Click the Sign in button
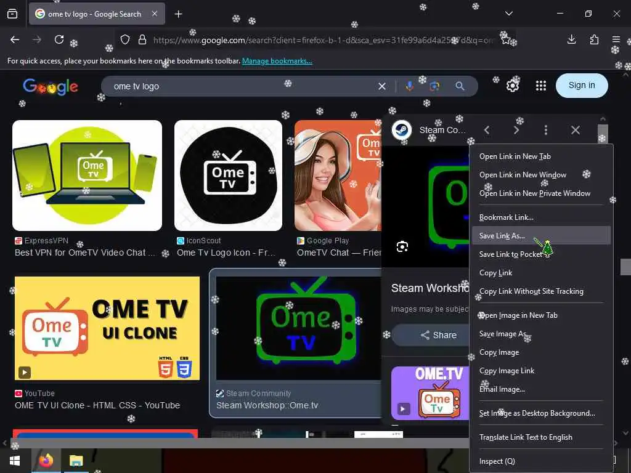 coord(582,85)
